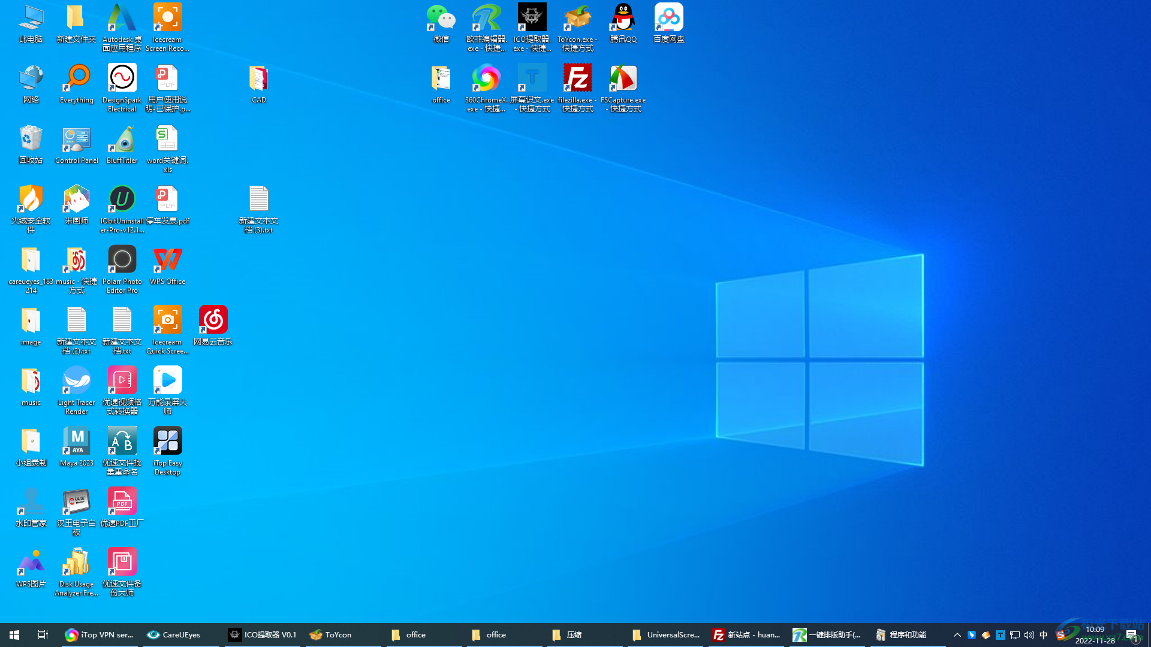Select 360ChromeX.exe shortcut icon
Screen dimensions: 1151x647
pyautogui.click(x=487, y=88)
